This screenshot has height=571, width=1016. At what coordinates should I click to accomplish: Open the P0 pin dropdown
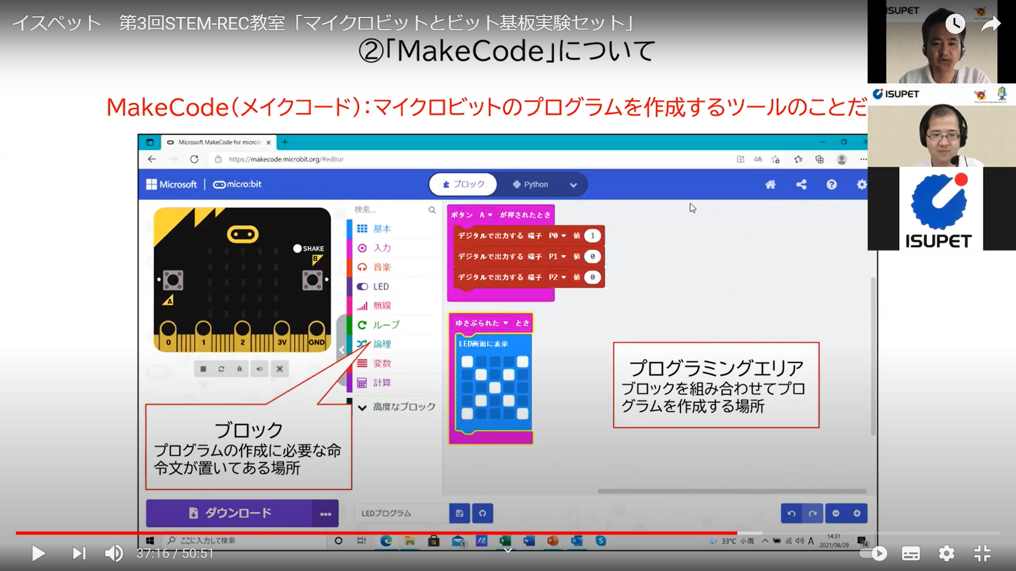tap(557, 236)
